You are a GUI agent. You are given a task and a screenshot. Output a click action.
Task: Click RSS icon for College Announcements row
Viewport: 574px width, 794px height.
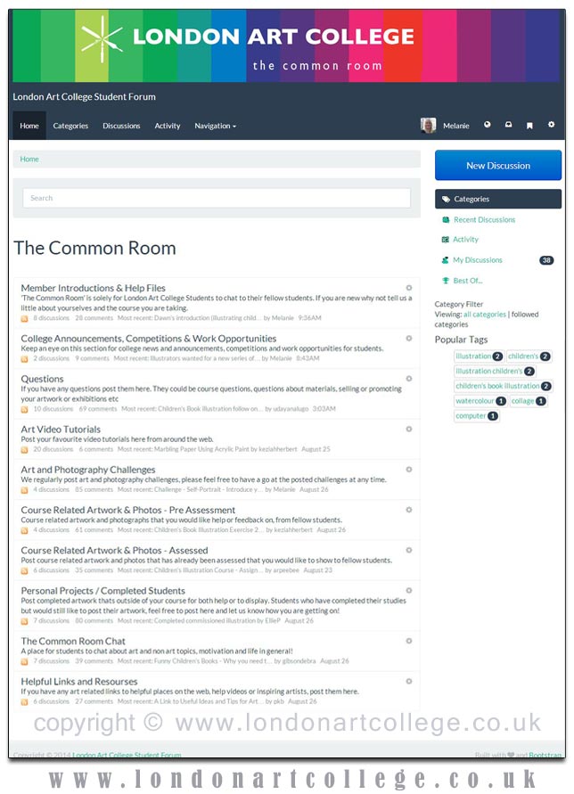pyautogui.click(x=24, y=358)
